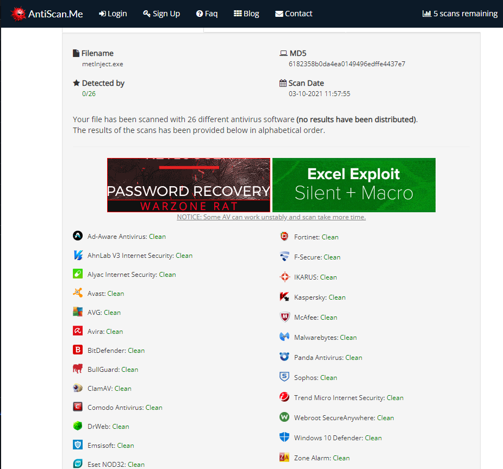Click the Detected by star icon

(x=76, y=83)
